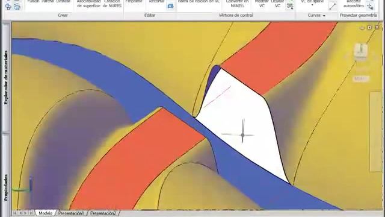Image resolution: width=385 pixels, height=217 pixels.
Task: Toggle Creación de NURBS mode
Action: click(112, 4)
